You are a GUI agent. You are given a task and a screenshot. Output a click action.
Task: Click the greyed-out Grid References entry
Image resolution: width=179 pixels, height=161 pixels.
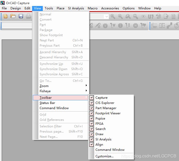pos(61,120)
